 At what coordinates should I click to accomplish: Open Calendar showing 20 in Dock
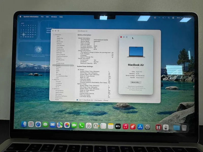[x=89, y=126]
